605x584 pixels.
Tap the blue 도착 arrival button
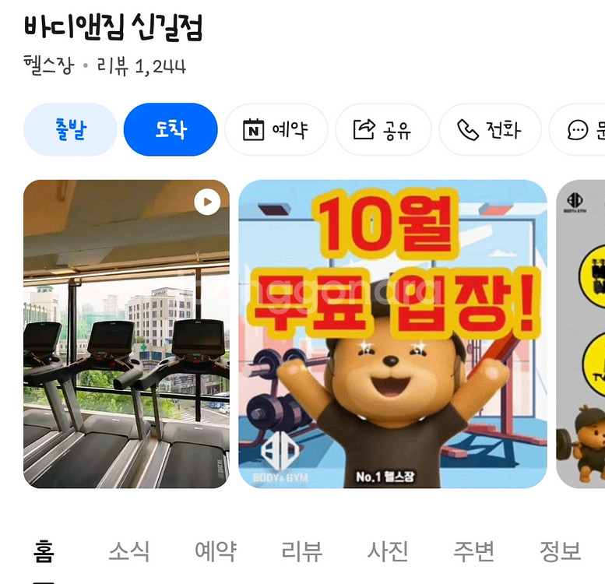(x=171, y=129)
